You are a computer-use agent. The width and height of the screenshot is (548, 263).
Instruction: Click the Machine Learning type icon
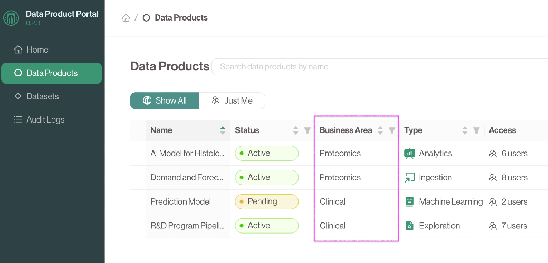coord(409,201)
